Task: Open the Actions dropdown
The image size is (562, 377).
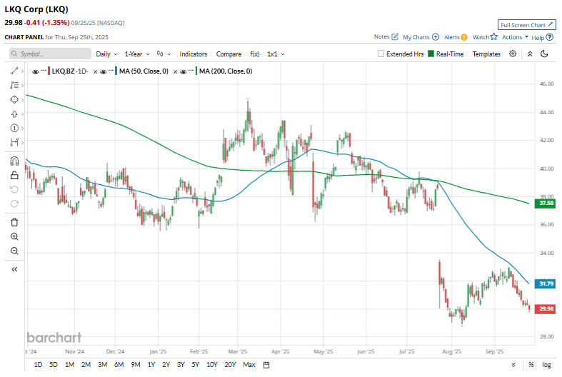Action: 515,37
